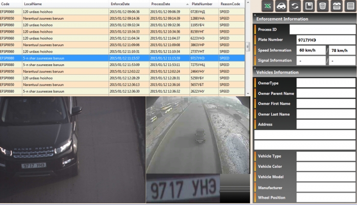The width and height of the screenshot is (357, 205).
Task: Click the Excel export icon
Action: pos(268,6)
